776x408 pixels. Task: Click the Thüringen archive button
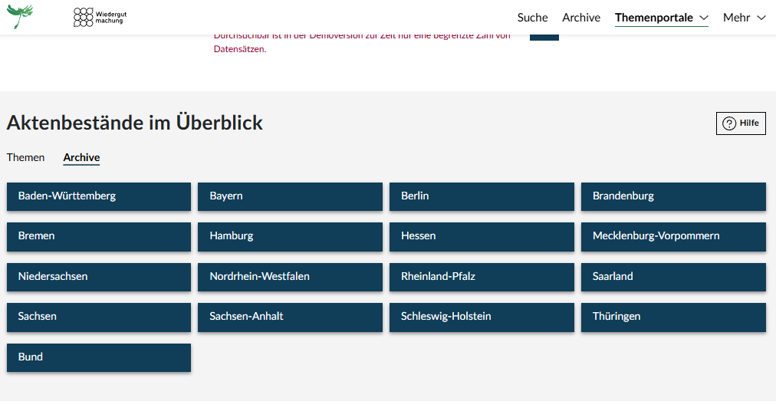pyautogui.click(x=673, y=317)
